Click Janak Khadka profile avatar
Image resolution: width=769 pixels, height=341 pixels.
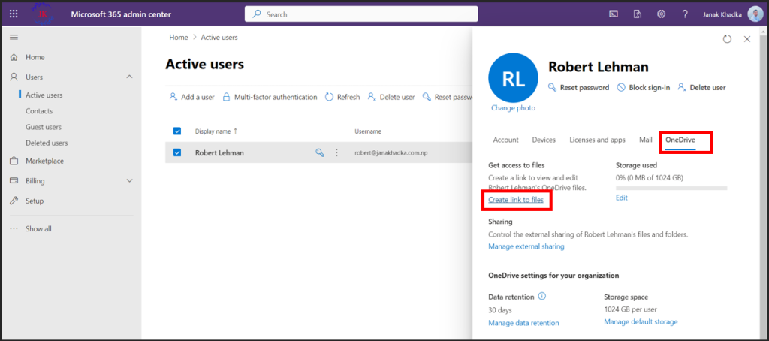pos(755,14)
